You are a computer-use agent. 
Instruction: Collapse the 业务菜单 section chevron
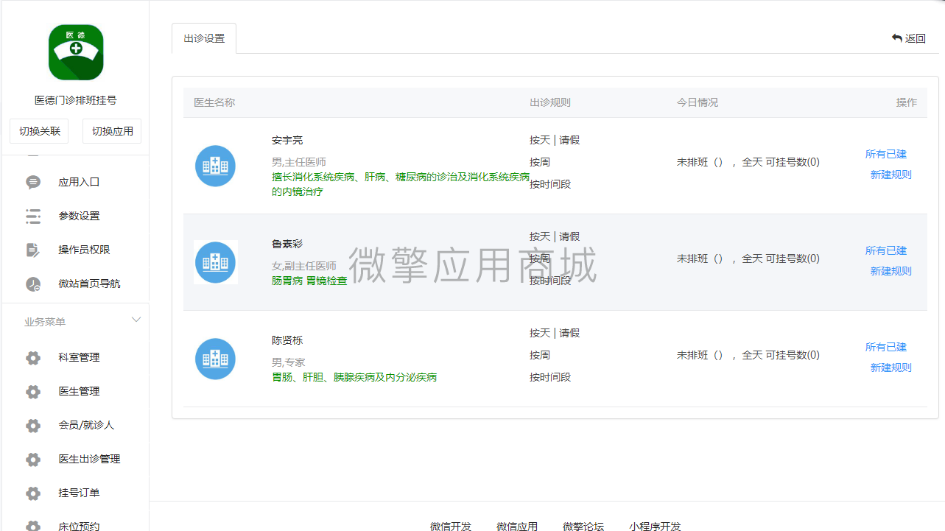136,320
